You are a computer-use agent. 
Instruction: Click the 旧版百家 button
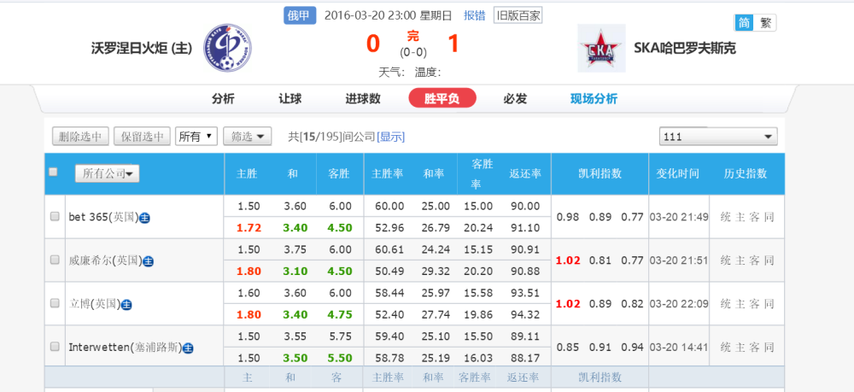coord(518,15)
